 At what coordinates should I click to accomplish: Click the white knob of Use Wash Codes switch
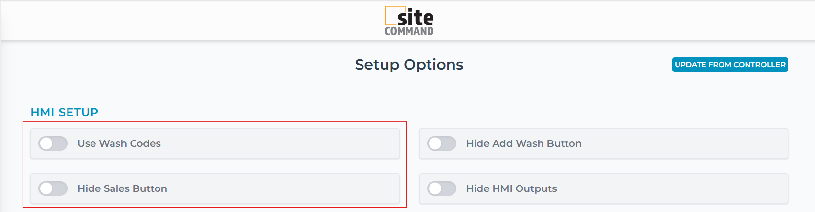(x=46, y=143)
